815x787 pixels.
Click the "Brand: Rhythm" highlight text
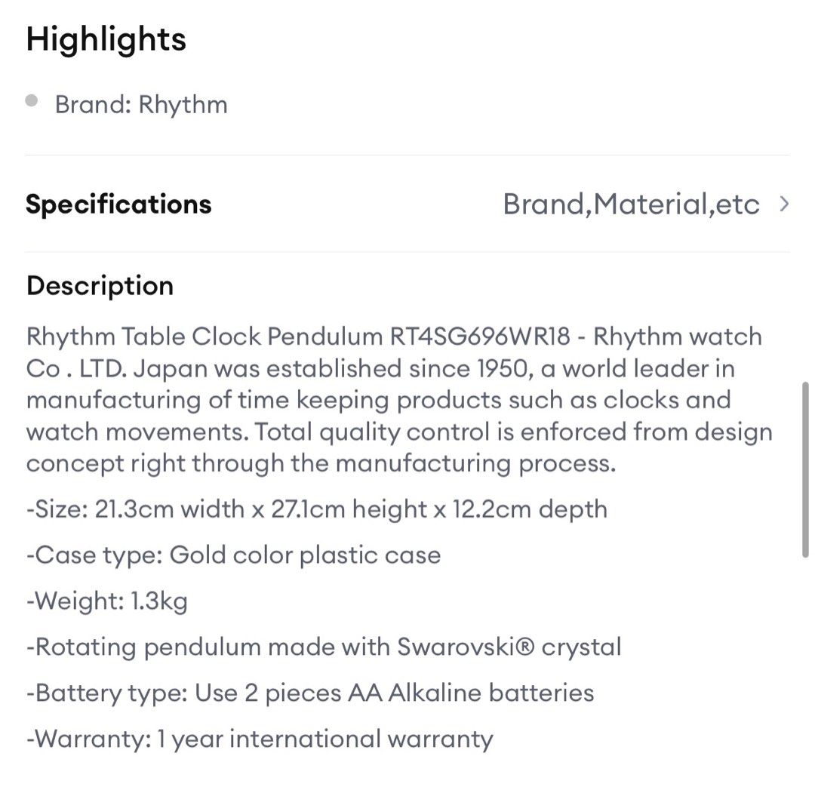[x=141, y=104]
